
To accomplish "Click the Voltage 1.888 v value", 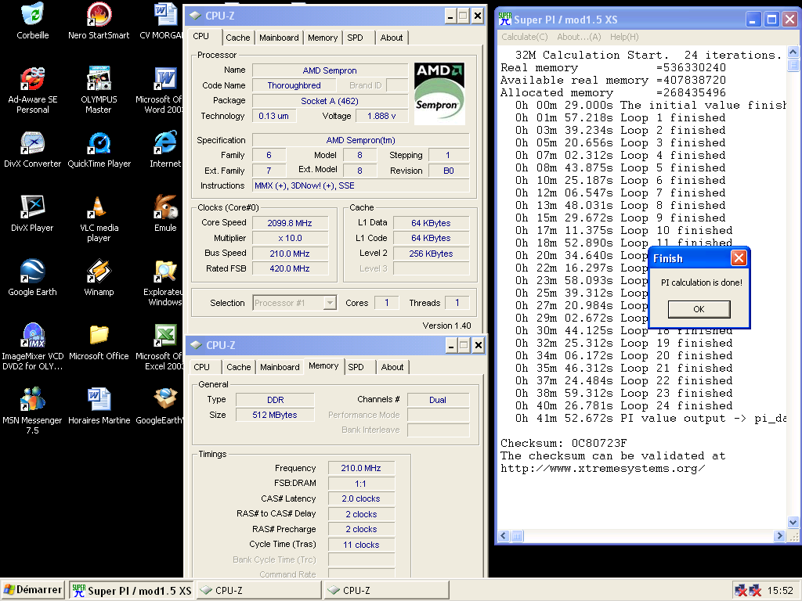I will click(x=381, y=116).
